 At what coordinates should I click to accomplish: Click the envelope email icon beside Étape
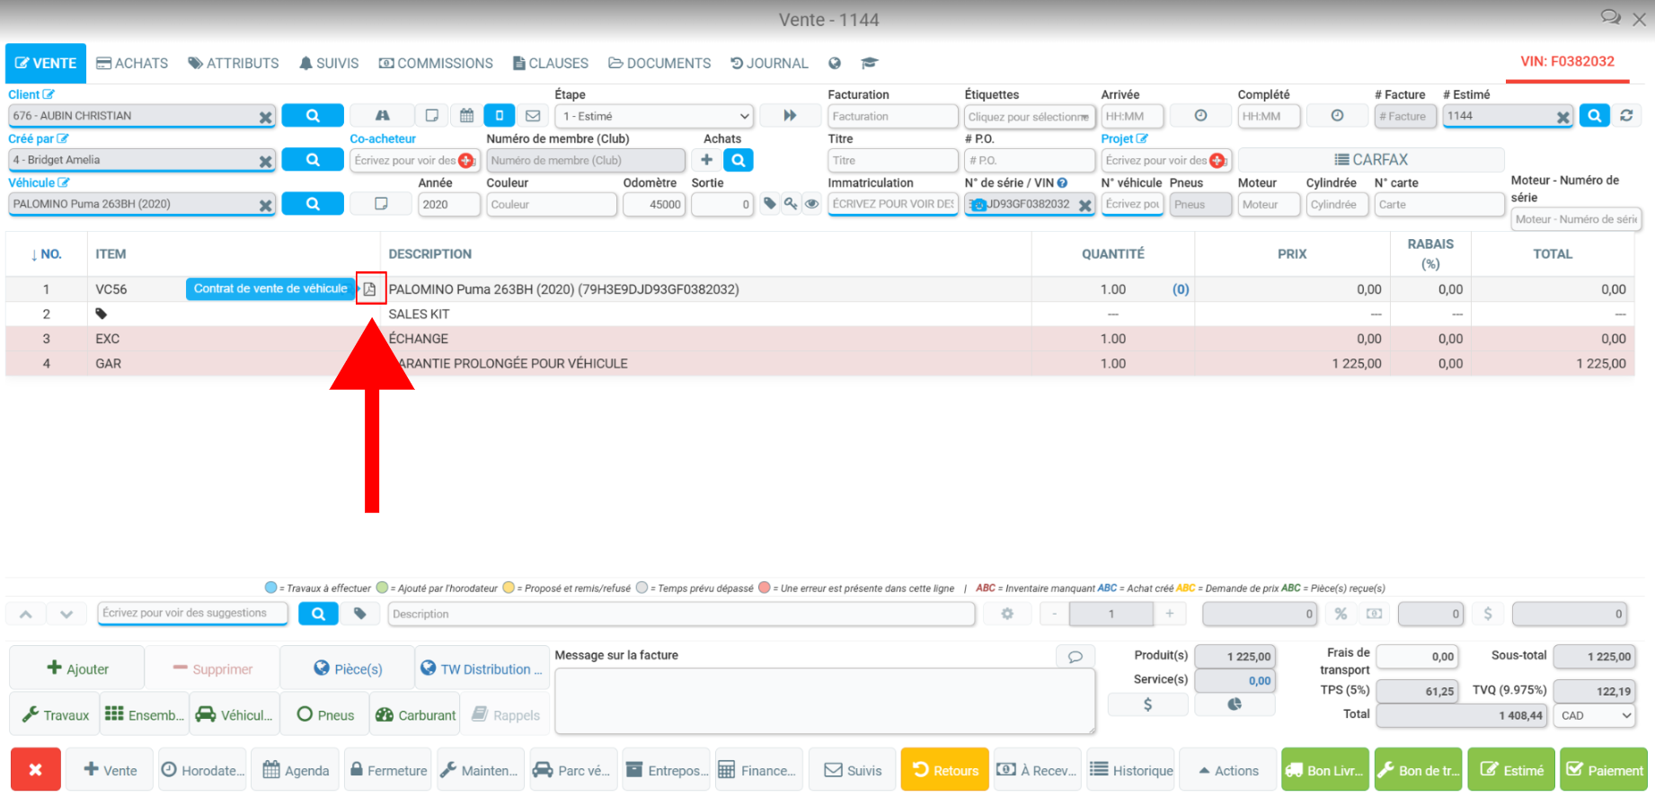click(533, 116)
